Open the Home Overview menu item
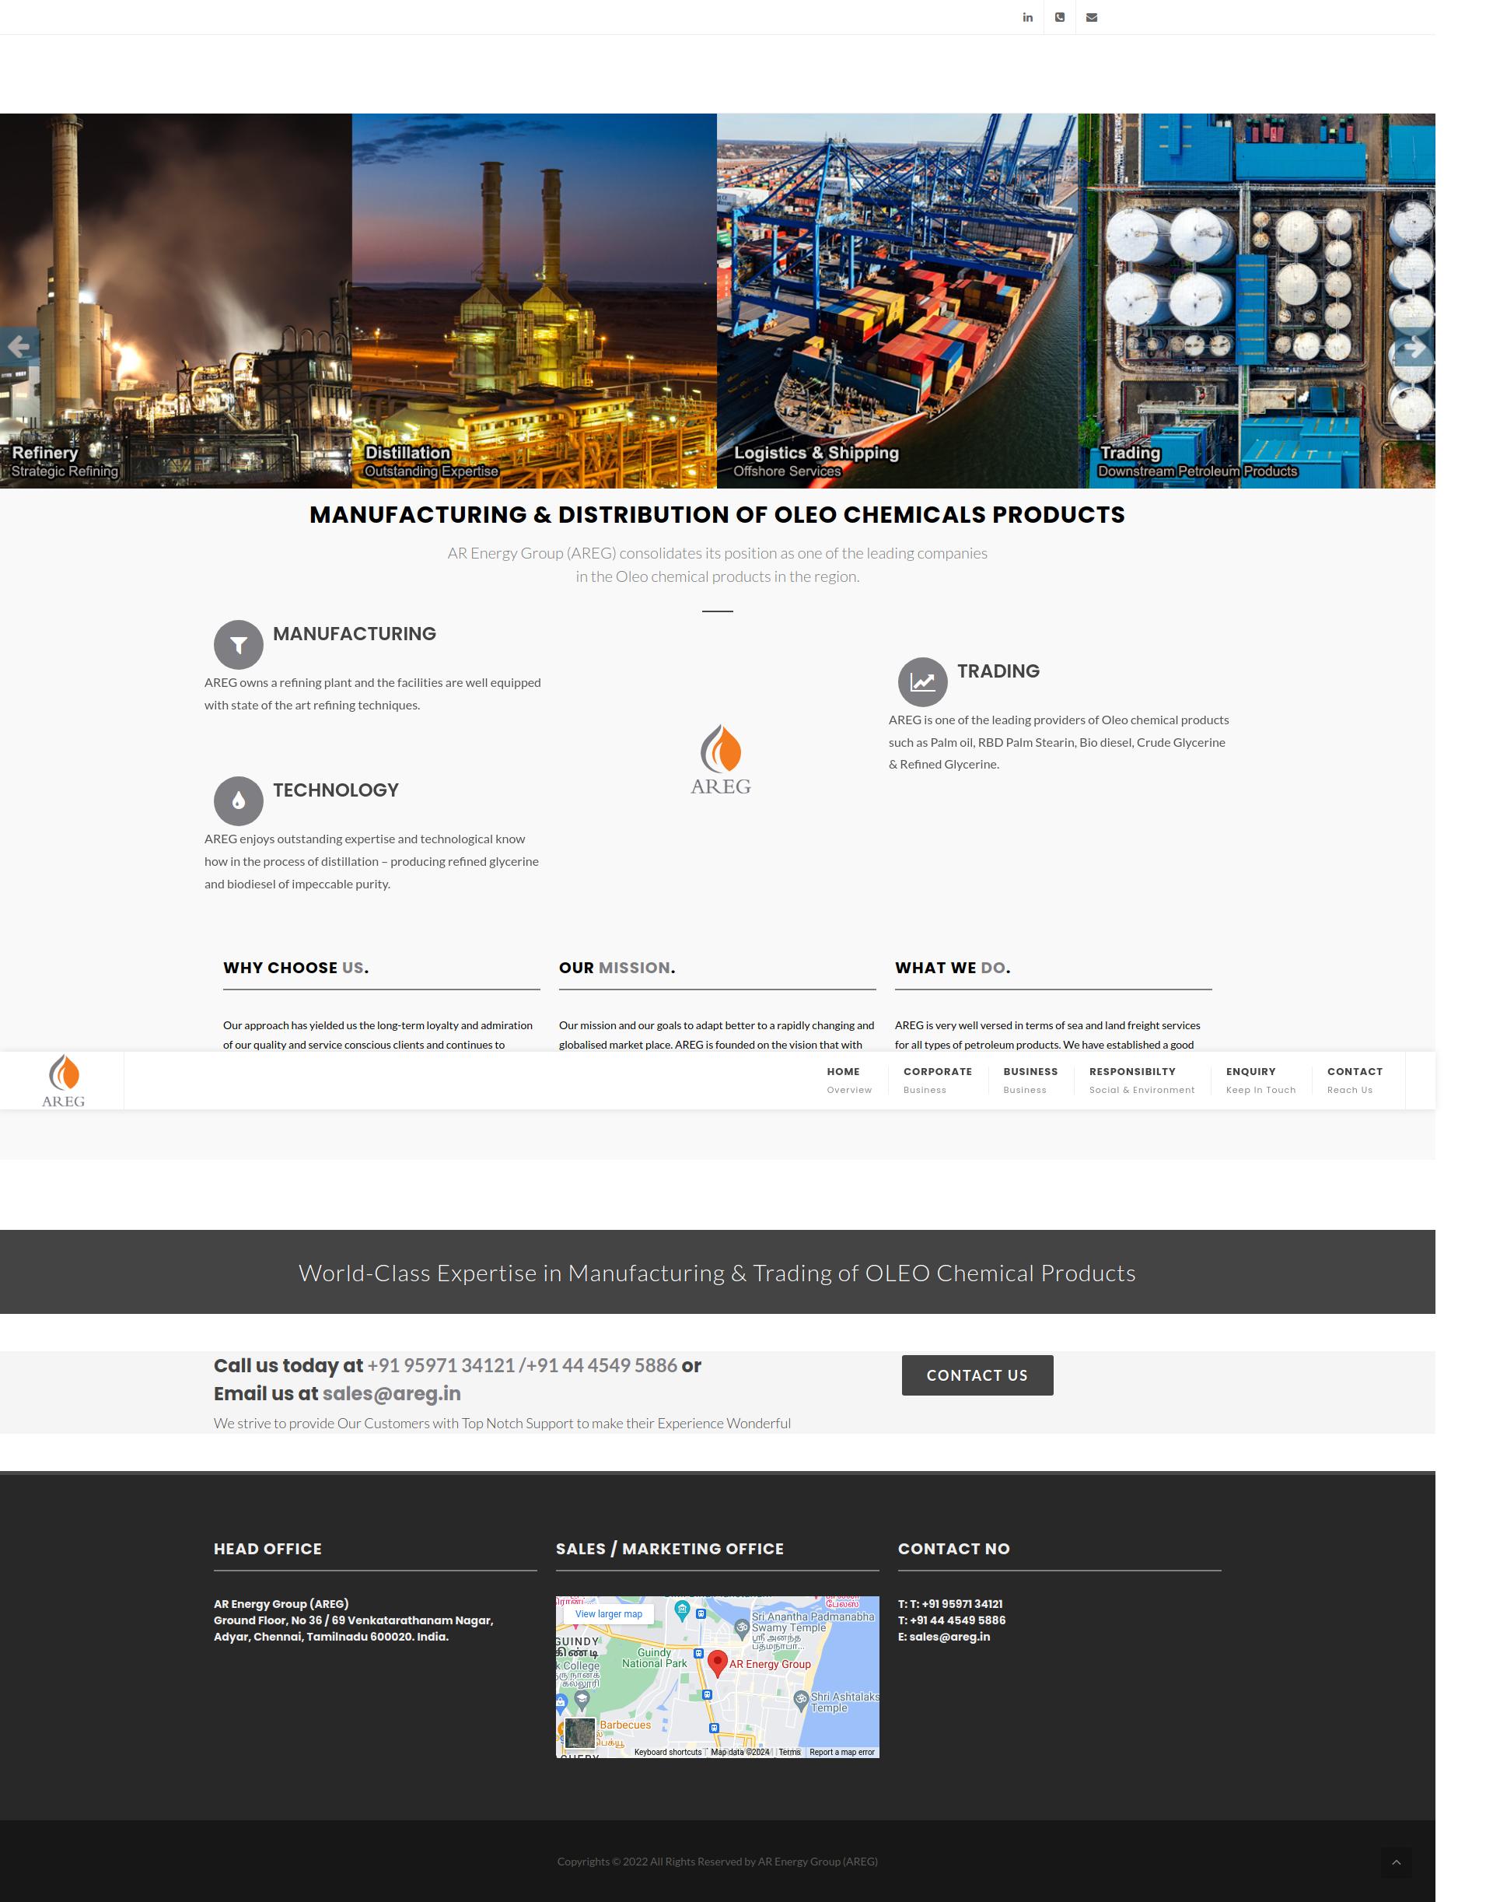1493x1902 pixels. pyautogui.click(x=848, y=1080)
